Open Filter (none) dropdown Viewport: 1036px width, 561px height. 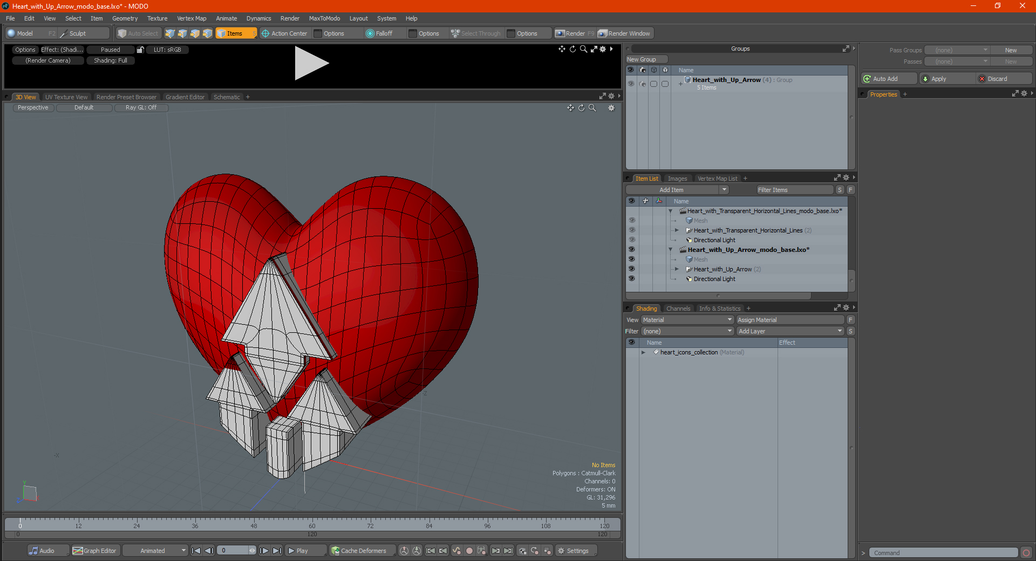coord(687,331)
